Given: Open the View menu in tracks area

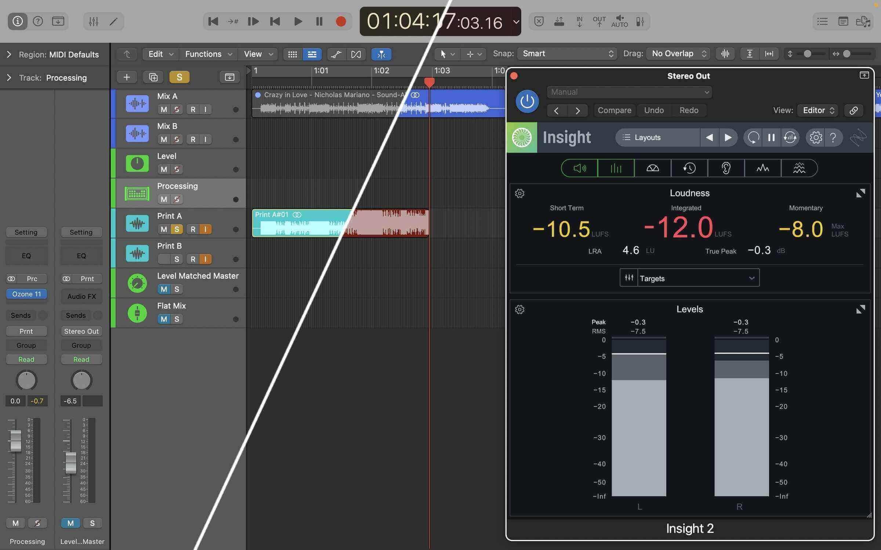Looking at the screenshot, I should click(x=258, y=54).
